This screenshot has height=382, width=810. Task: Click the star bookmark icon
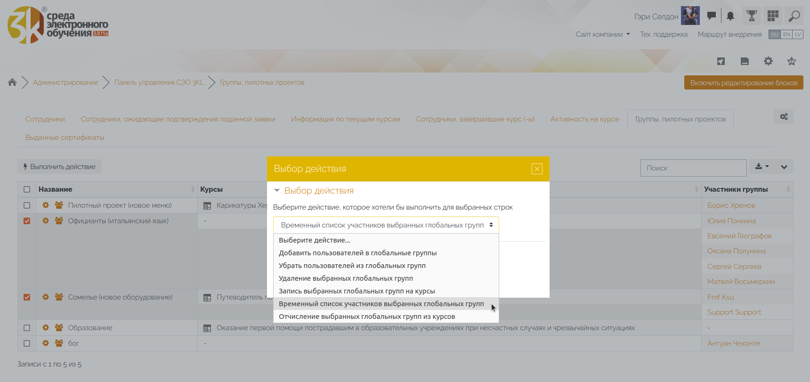792,61
